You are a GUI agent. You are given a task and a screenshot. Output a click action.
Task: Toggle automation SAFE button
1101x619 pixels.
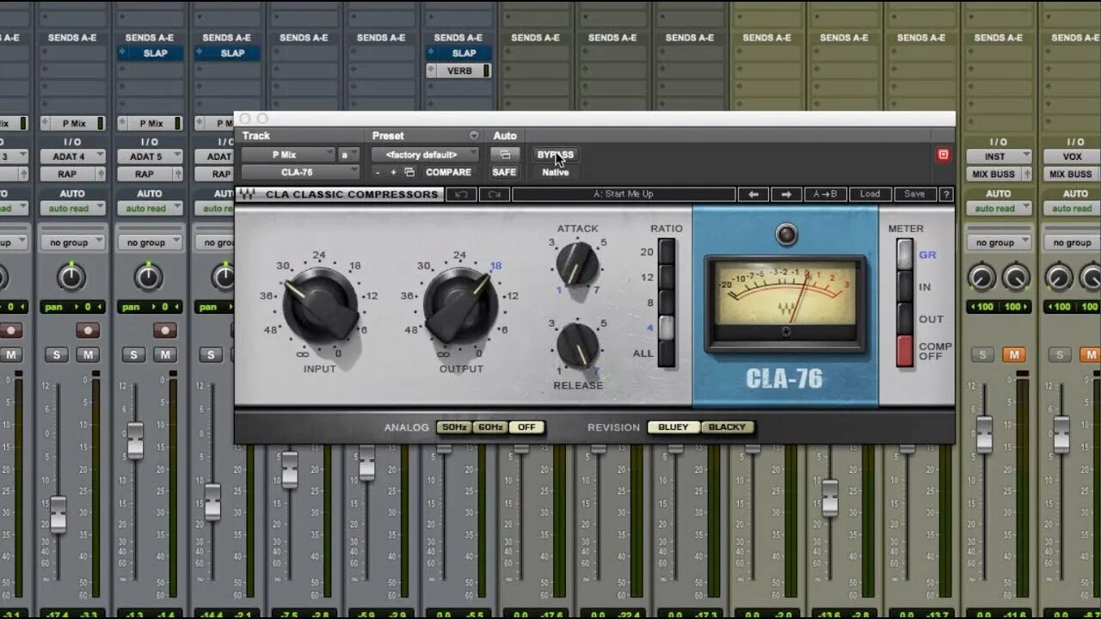click(505, 173)
